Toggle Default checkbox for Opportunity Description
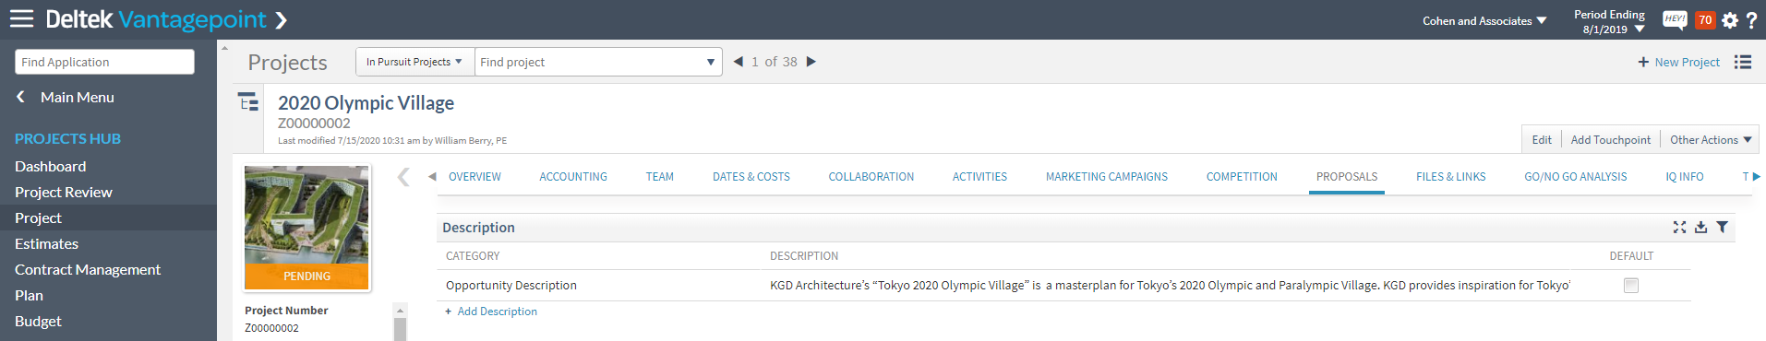The height and width of the screenshot is (341, 1766). (x=1631, y=286)
